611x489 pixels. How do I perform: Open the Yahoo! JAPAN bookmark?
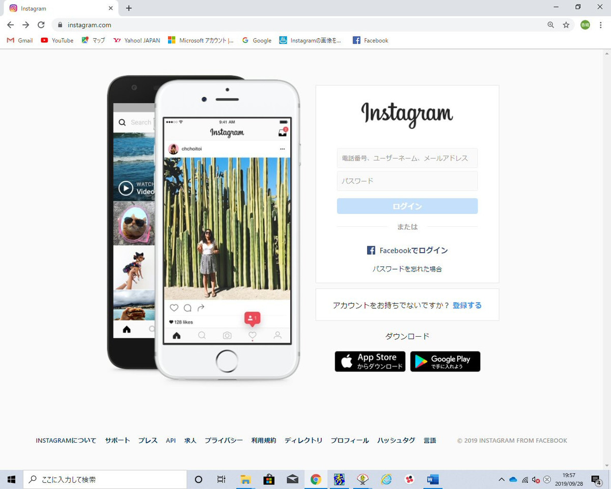coord(136,40)
